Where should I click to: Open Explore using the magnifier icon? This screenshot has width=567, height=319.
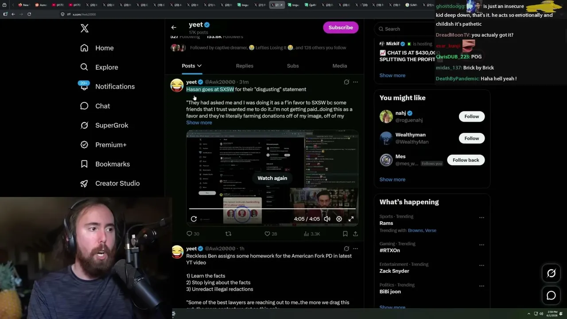pos(84,67)
